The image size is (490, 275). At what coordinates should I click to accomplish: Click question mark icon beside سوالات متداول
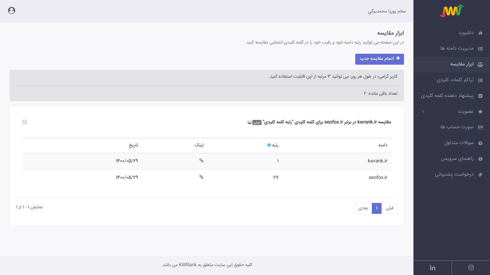tap(480, 143)
